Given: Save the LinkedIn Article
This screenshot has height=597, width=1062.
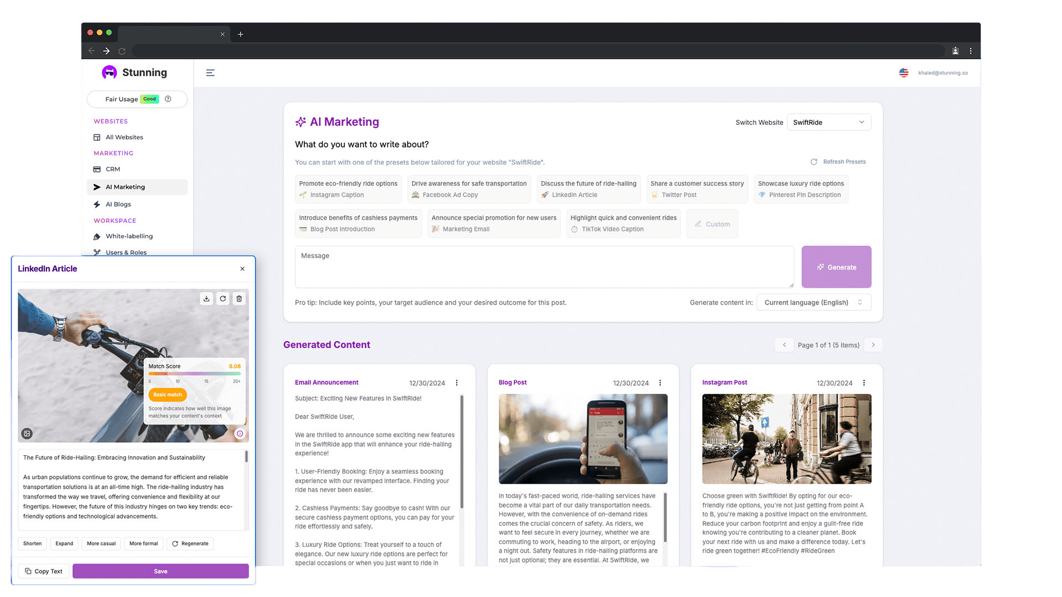Looking at the screenshot, I should [160, 571].
